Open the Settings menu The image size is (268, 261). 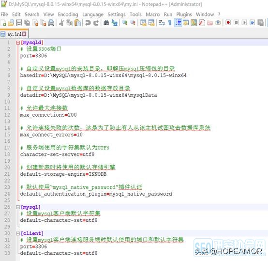click(x=117, y=15)
